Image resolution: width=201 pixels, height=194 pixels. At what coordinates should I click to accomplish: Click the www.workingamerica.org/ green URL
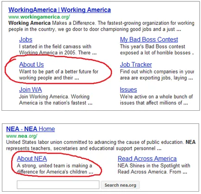[39, 17]
